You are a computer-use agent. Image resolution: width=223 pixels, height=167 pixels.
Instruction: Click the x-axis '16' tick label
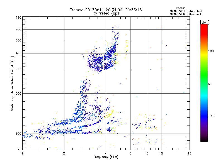point(190,153)
